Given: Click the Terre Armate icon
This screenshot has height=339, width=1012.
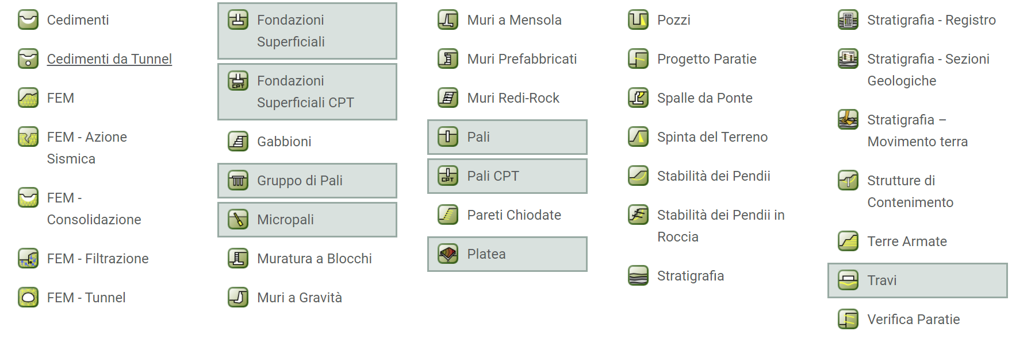Looking at the screenshot, I should pos(848,241).
